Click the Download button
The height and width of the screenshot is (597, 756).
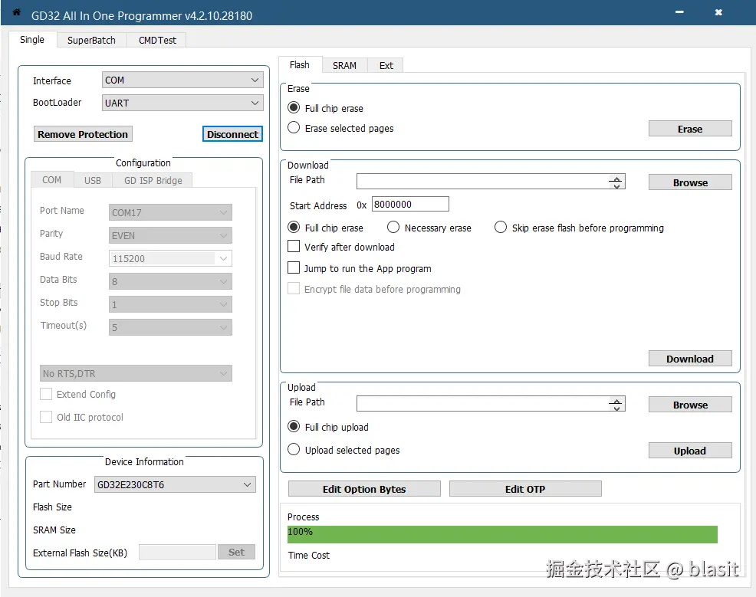pyautogui.click(x=690, y=359)
